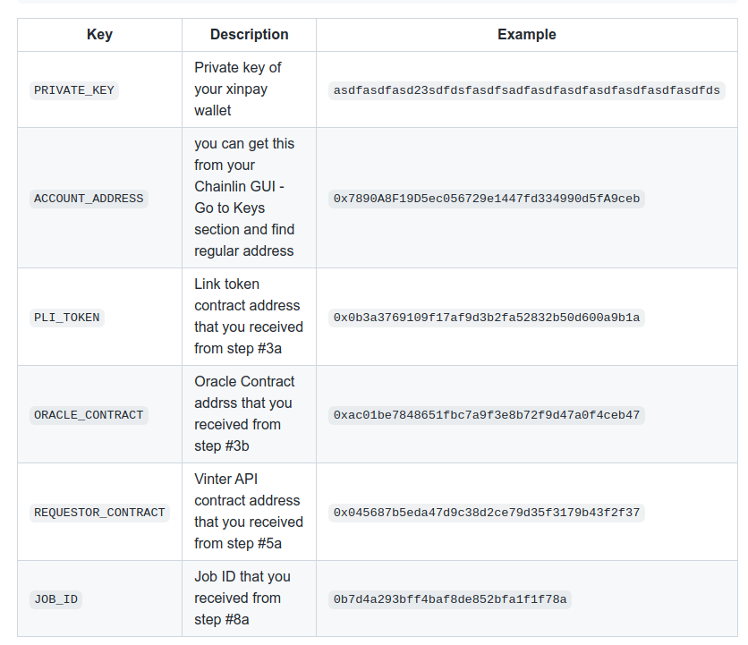This screenshot has width=748, height=645.
Task: Click the Example column header
Action: point(526,34)
